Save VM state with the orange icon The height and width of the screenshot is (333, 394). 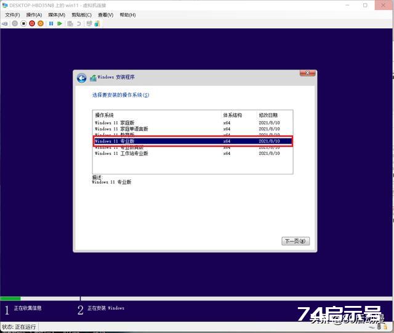[41, 23]
